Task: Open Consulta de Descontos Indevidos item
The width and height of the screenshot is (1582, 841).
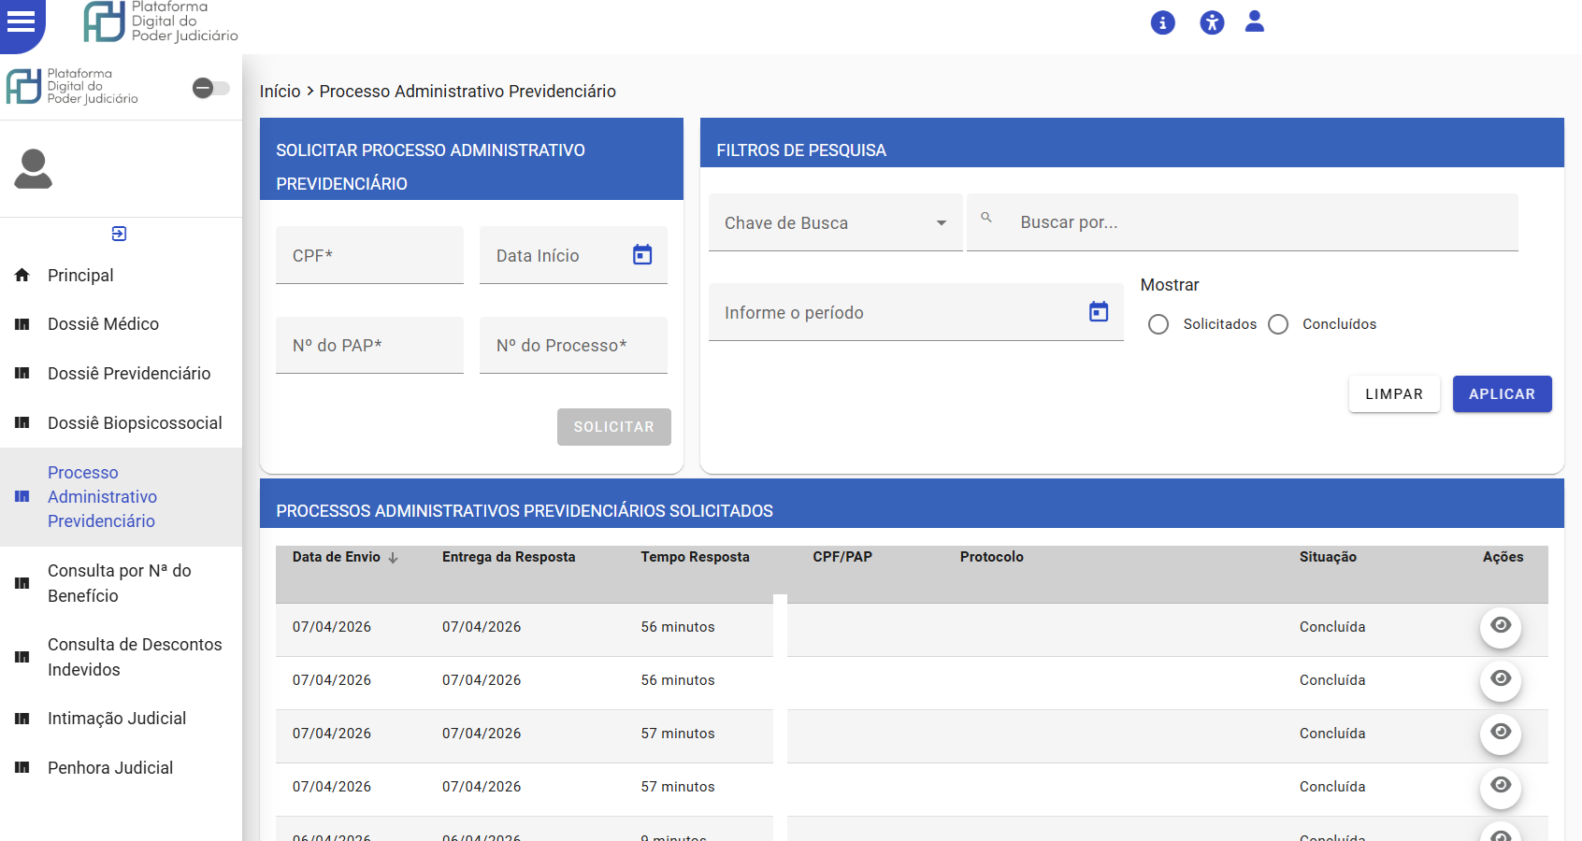Action: click(121, 657)
